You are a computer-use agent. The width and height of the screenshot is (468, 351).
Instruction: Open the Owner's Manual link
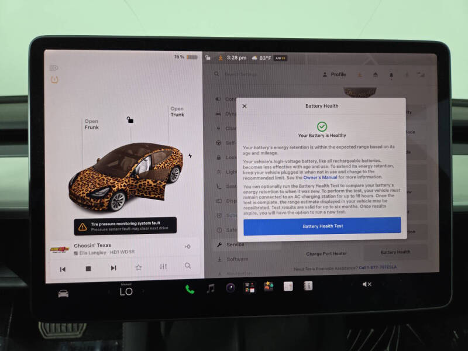pos(320,177)
